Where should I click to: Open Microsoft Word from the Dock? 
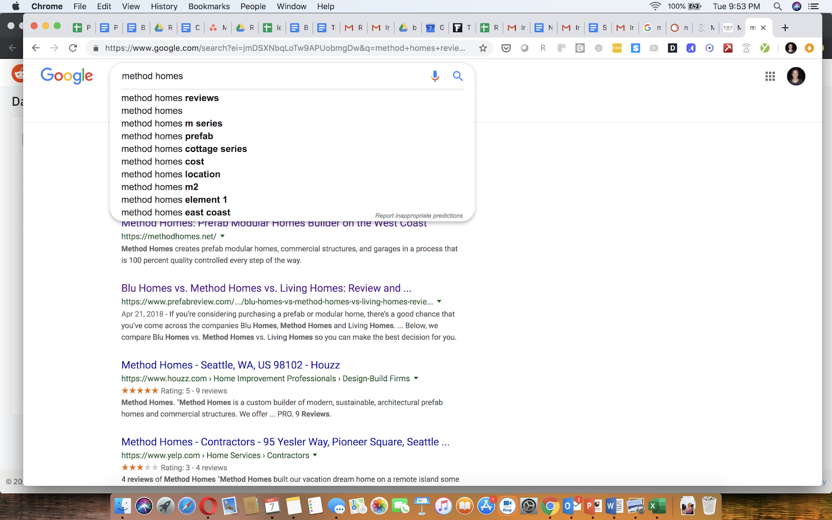615,505
